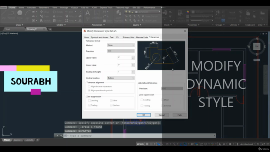Open the Tolerance format Precision dropdown
The image size is (270, 152).
click(x=121, y=51)
